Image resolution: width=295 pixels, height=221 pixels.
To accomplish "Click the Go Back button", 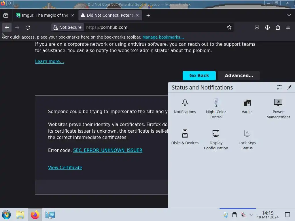I will [199, 76].
